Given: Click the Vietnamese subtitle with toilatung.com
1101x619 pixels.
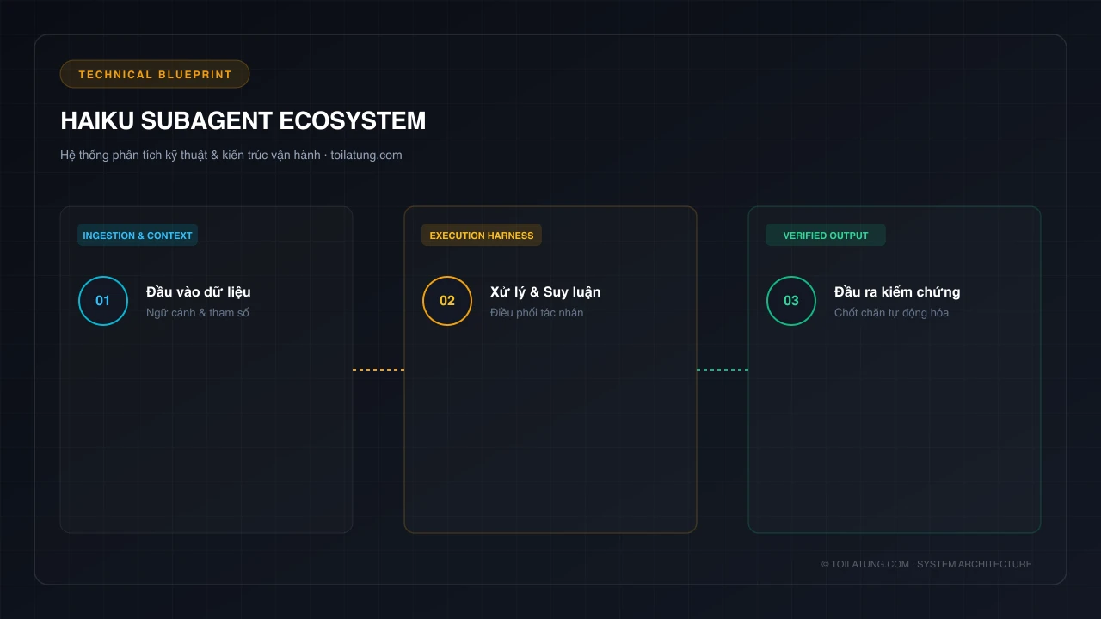Looking at the screenshot, I should coord(231,155).
